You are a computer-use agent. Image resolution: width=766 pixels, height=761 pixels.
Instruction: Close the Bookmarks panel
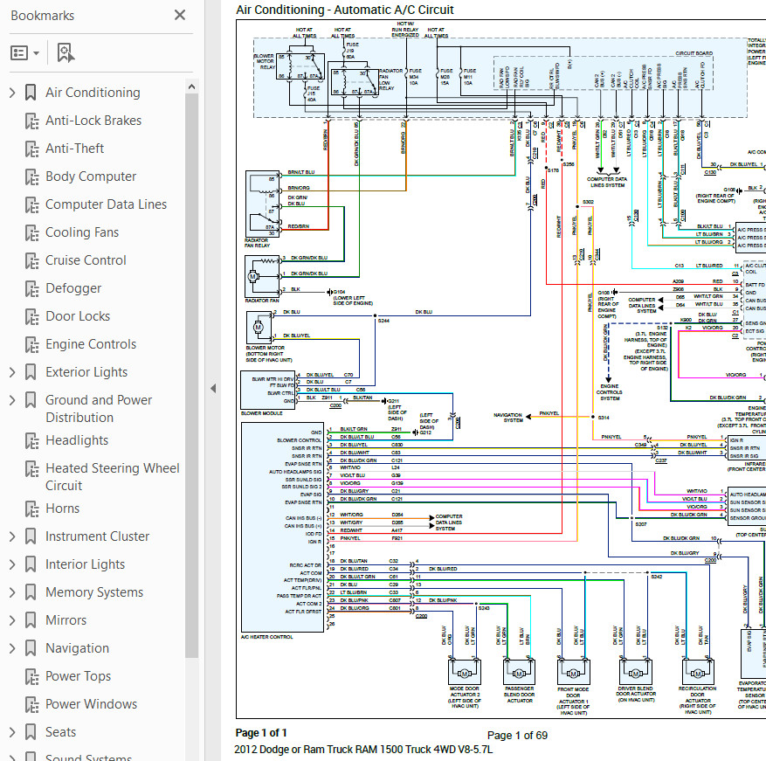[180, 15]
